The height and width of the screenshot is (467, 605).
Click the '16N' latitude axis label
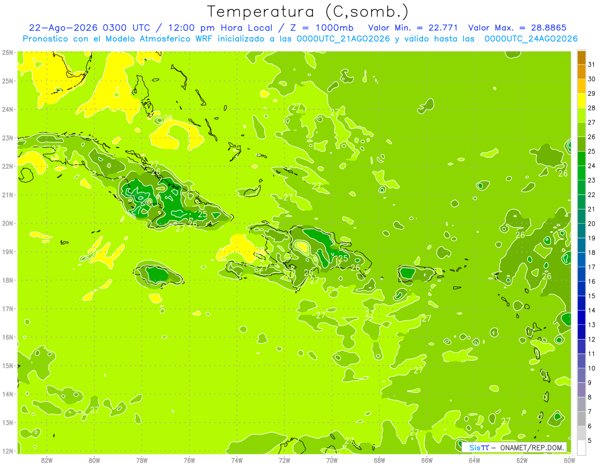coord(7,337)
